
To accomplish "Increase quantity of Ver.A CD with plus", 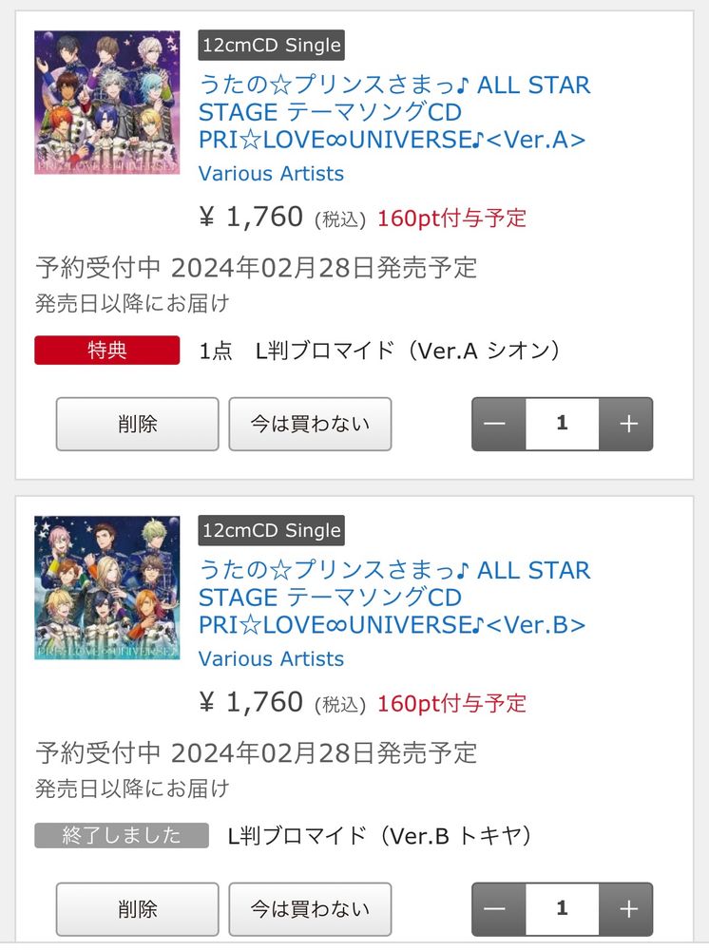I will pos(626,424).
